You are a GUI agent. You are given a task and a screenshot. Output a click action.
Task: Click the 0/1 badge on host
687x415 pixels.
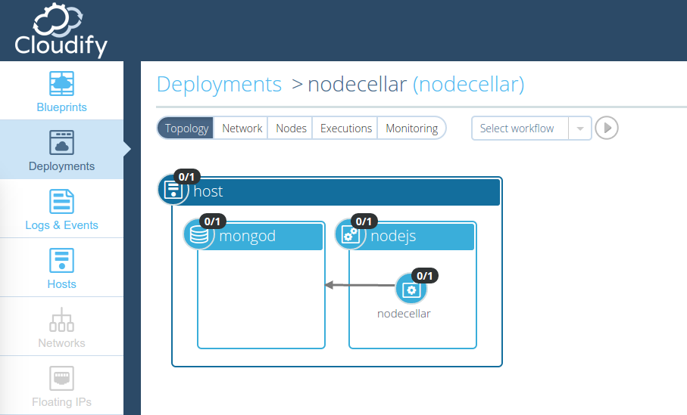pos(186,177)
